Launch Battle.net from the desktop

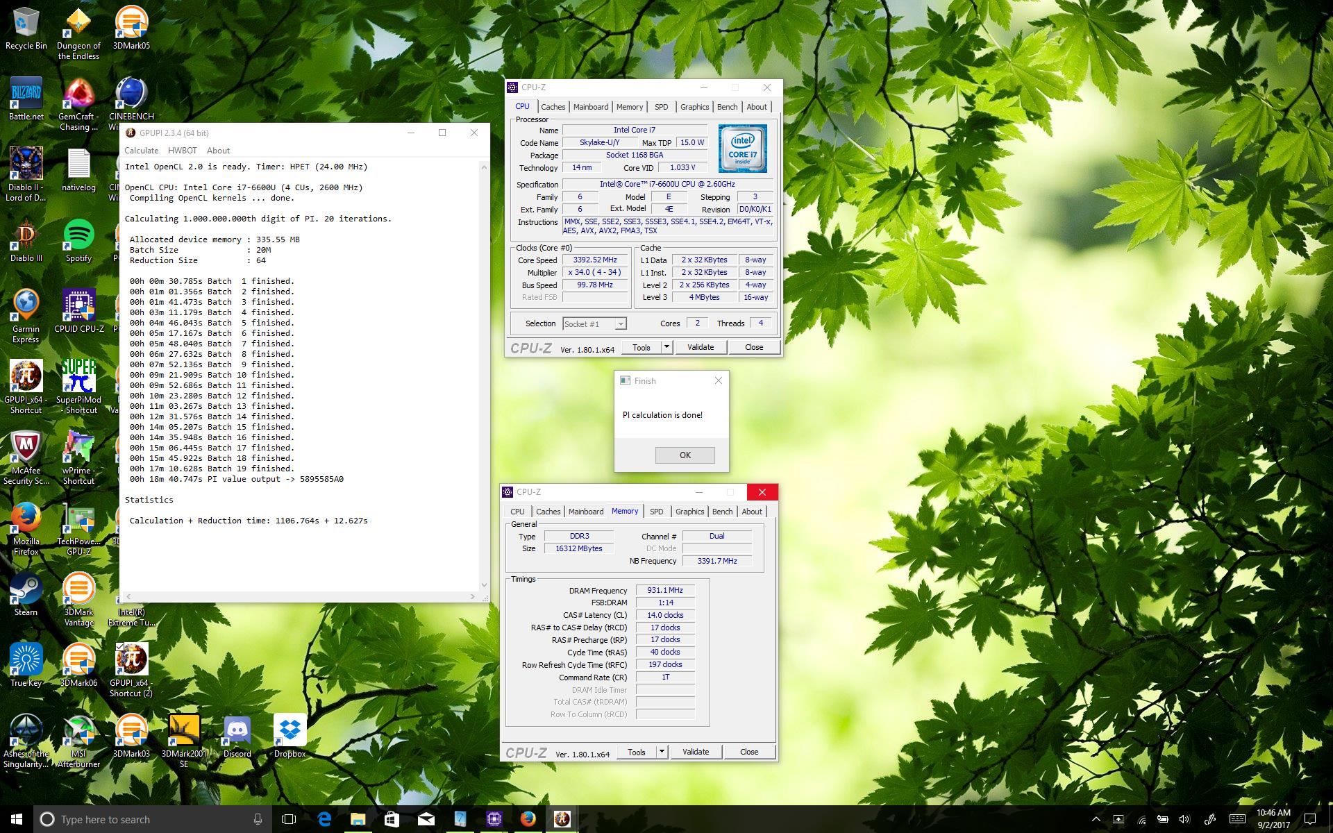pyautogui.click(x=26, y=99)
